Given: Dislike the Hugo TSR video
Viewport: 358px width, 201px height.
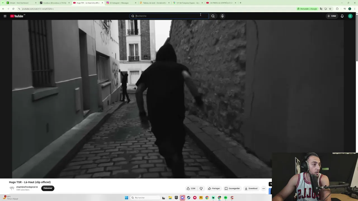Looking at the screenshot, I should click(201, 188).
